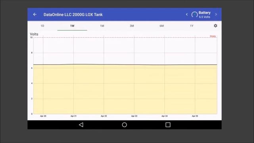Tap the voltage line at the Apr 22 gridline
Image resolution: width=254 pixels, height=143 pixels.
point(104,64)
